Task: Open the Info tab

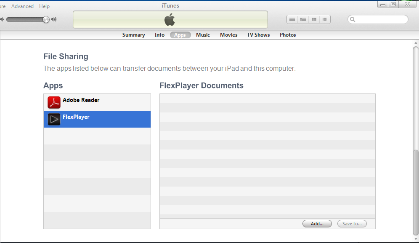Action: (159, 35)
